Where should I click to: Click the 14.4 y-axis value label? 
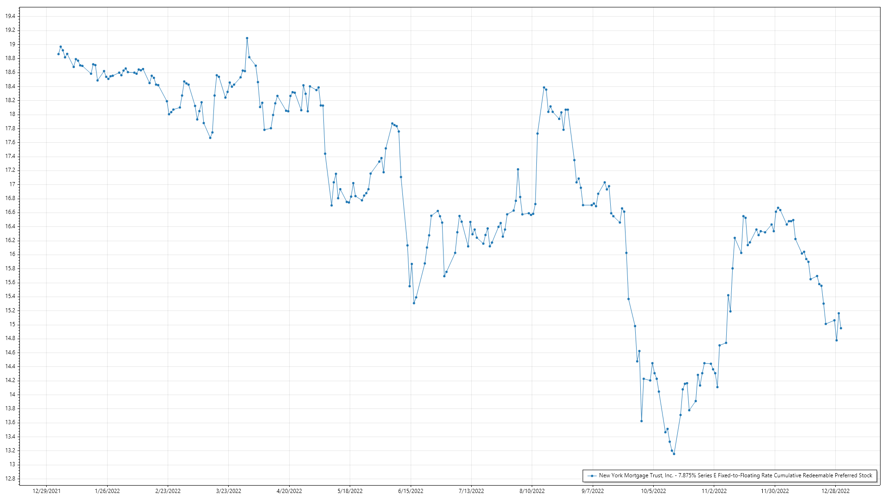coord(10,366)
